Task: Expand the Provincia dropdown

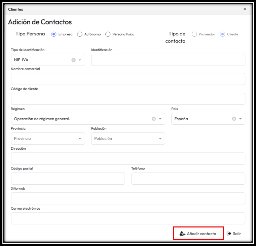Action: tap(80, 139)
